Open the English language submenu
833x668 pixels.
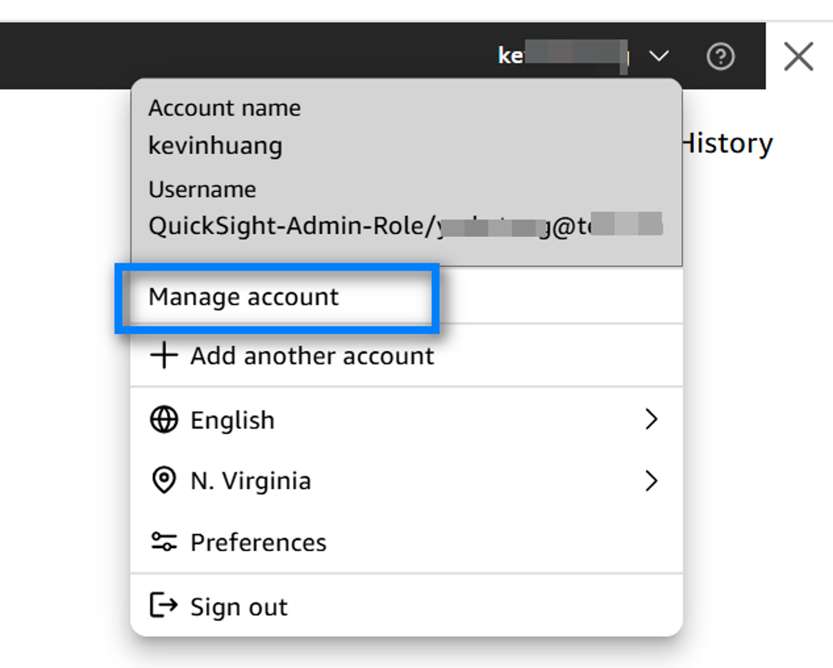point(406,420)
